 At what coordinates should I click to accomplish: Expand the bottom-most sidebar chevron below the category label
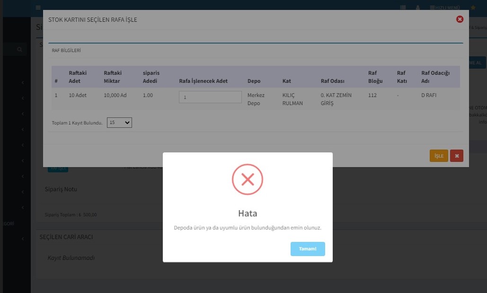(x=23, y=239)
